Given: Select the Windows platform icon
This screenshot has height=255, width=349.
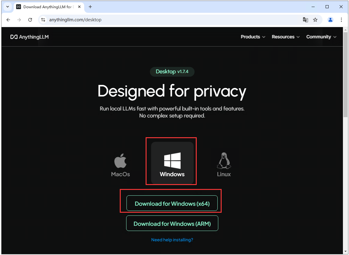Looking at the screenshot, I should click(x=172, y=163).
